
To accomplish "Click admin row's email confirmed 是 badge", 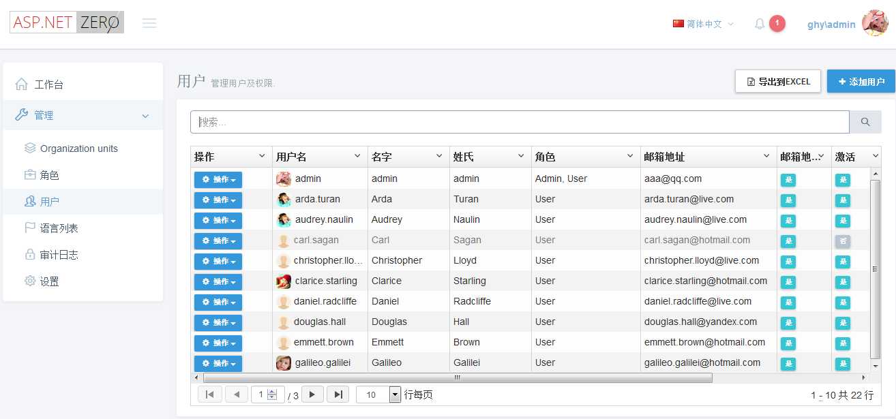I will pos(788,180).
